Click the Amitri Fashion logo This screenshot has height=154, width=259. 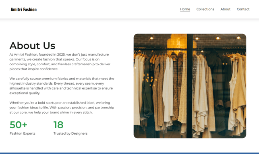click(x=24, y=9)
